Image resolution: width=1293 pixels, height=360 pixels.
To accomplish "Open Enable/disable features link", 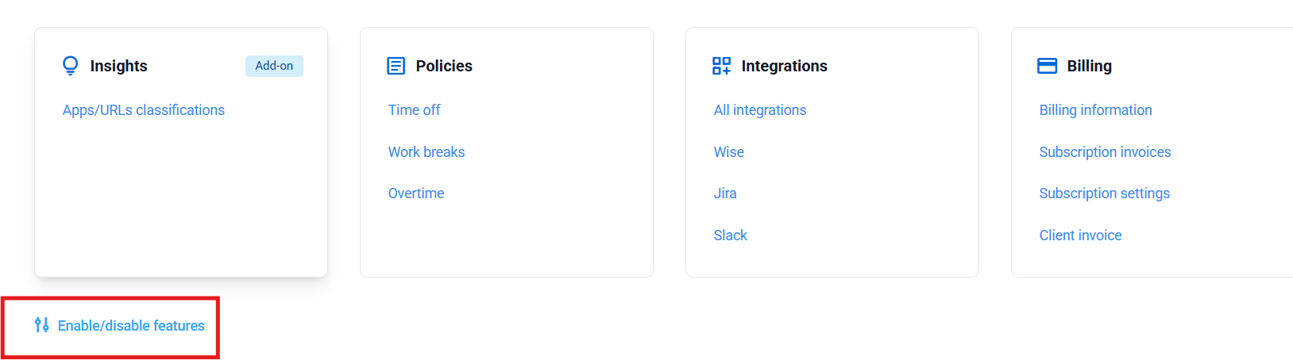I will pyautogui.click(x=131, y=326).
